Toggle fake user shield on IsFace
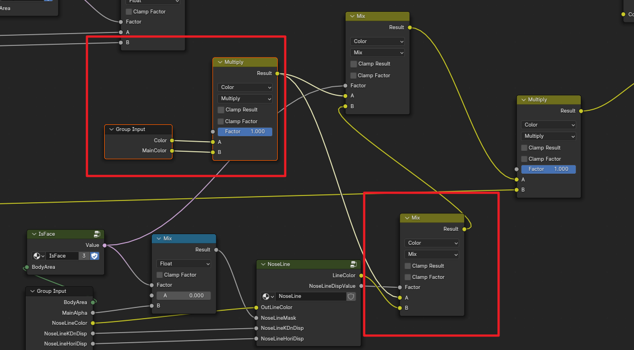This screenshot has width=634, height=350. tap(95, 256)
